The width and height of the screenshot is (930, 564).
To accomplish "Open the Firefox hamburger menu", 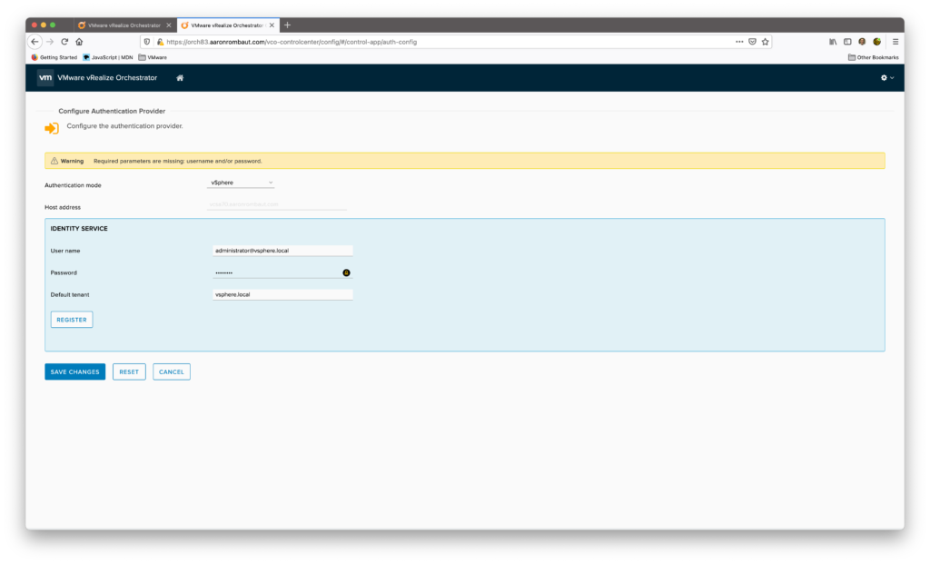I will tap(895, 42).
